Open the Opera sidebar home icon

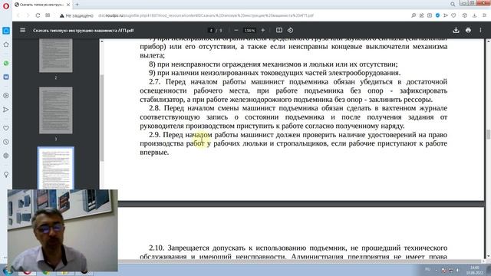coord(6,44)
